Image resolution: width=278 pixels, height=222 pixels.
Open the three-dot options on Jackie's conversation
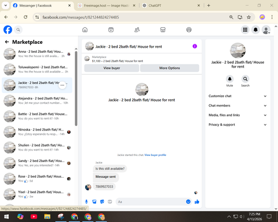click(62, 85)
